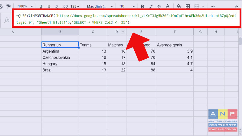Open the fill color bucket

(x=179, y=6)
